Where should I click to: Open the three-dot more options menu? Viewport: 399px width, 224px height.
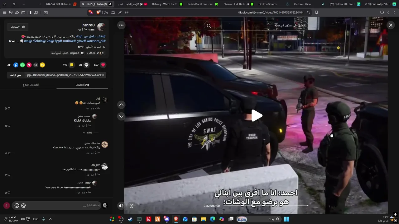pos(121,25)
